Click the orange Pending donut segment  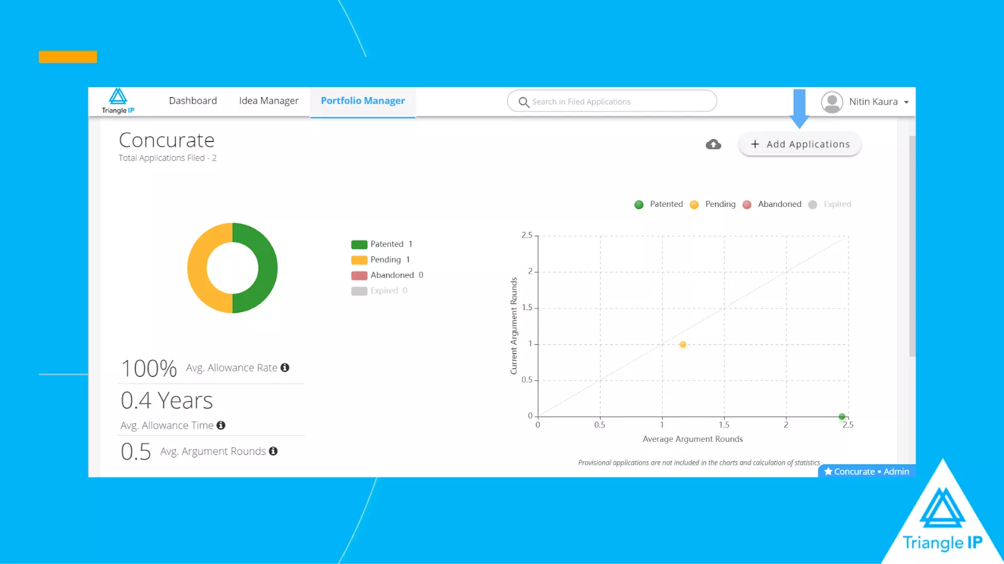[197, 268]
